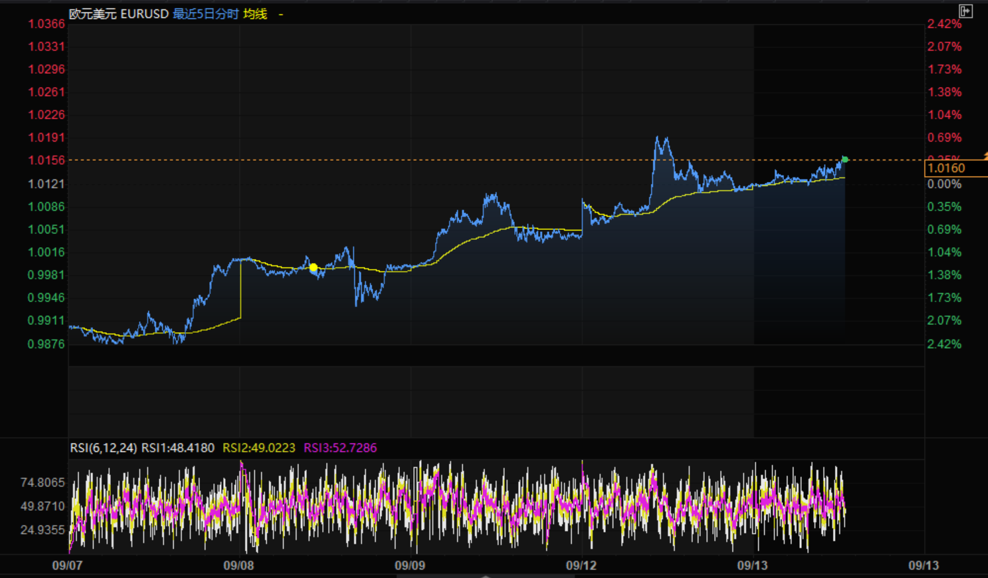Click the yellow dash after 均线 label
This screenshot has height=578, width=988.
[280, 14]
